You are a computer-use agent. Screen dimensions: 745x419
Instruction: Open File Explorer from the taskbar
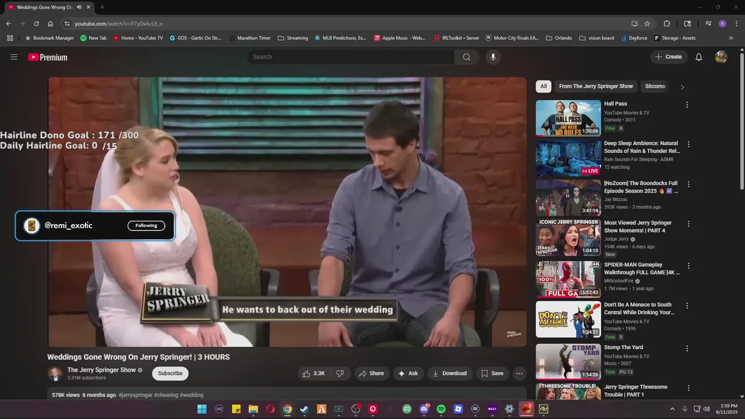pos(253,409)
